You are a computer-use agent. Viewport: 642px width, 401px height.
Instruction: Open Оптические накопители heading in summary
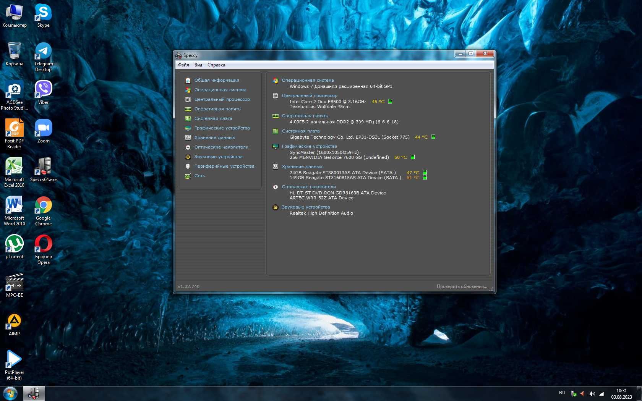309,187
